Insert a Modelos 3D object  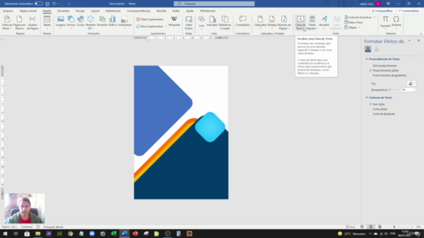point(91,22)
